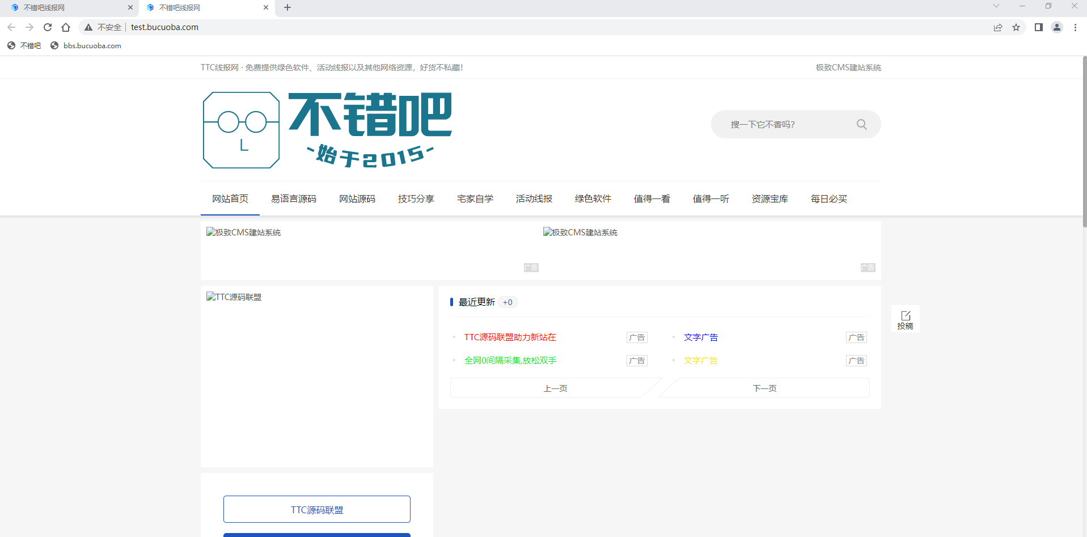Viewport: 1087px width, 537px height.
Task: Open a new browser tab
Action: tap(287, 7)
